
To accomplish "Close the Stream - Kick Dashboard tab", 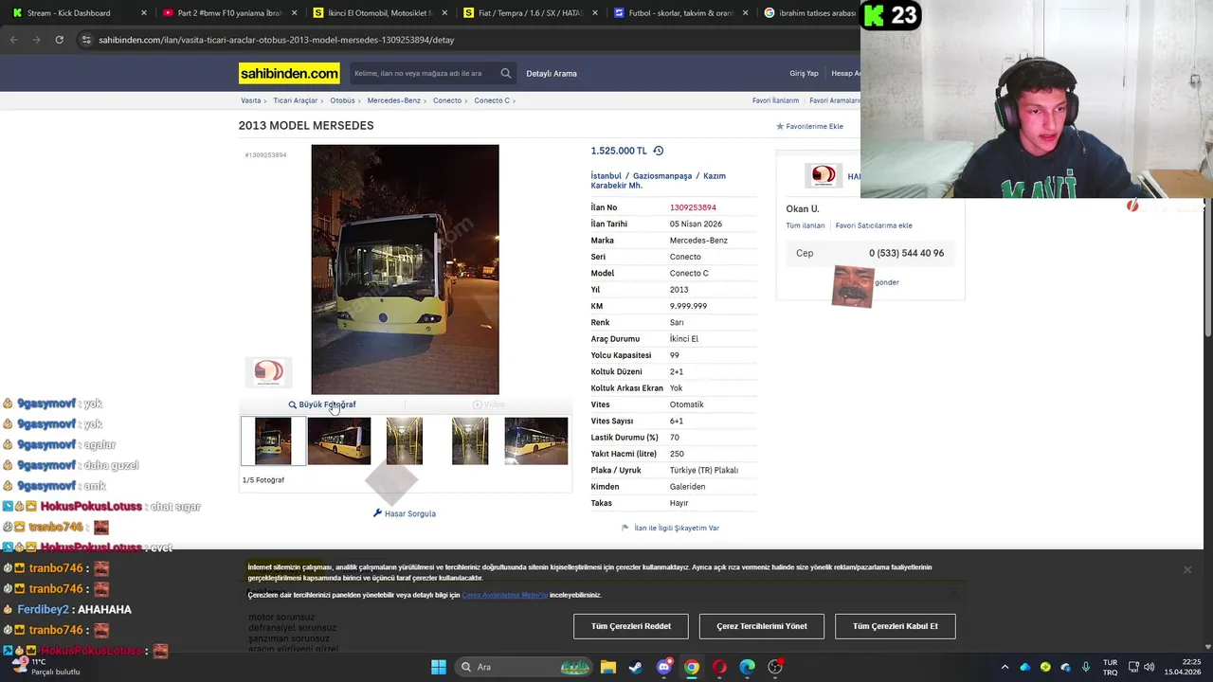I will [x=144, y=13].
